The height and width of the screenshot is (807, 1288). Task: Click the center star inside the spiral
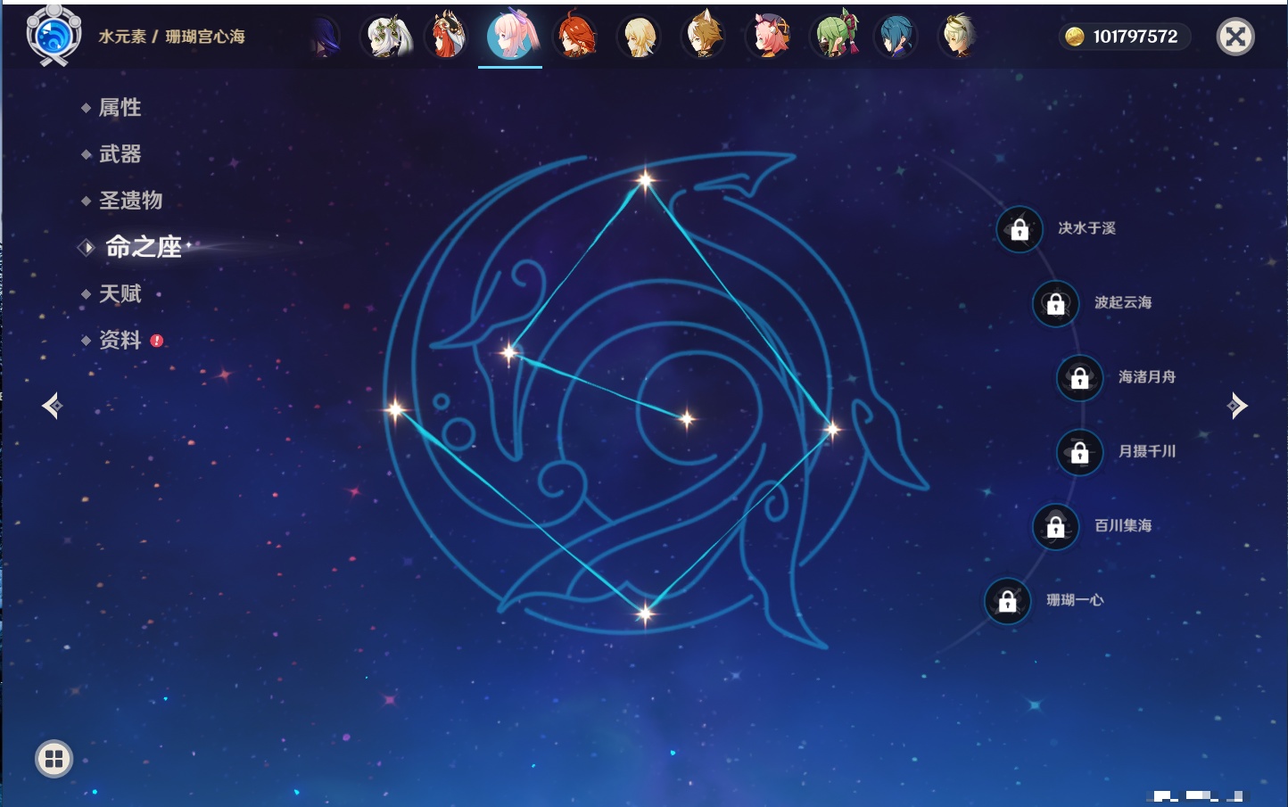pos(687,418)
